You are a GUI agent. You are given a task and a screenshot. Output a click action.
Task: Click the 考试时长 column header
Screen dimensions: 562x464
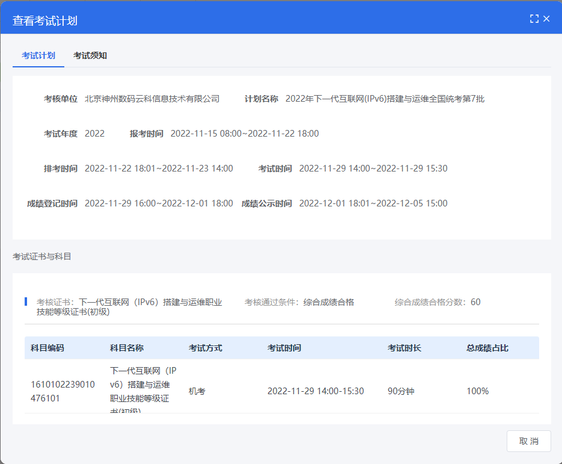click(405, 348)
